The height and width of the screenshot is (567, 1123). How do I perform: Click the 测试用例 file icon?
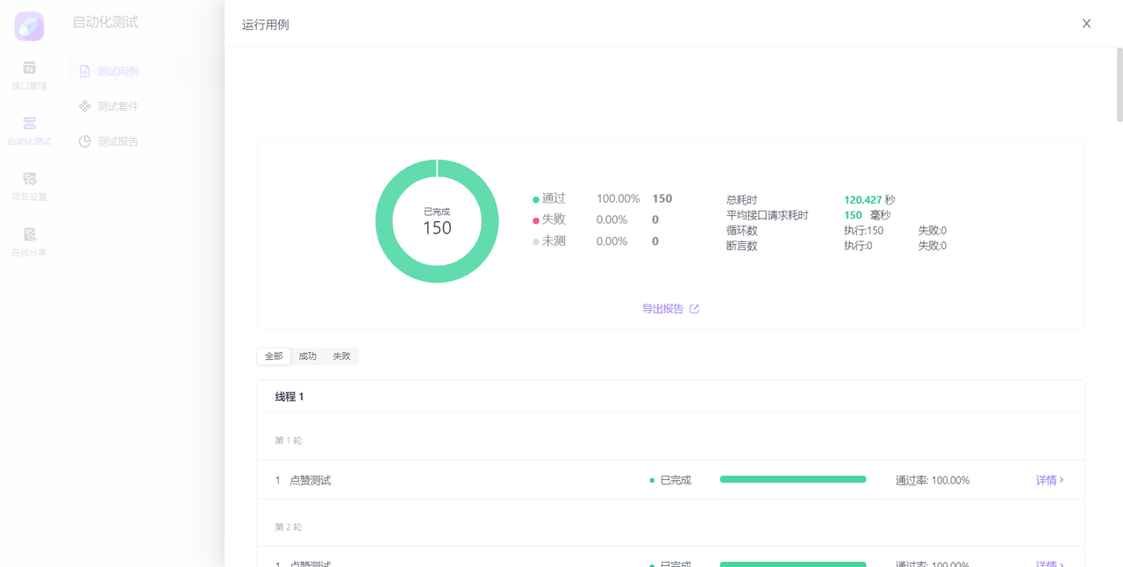point(84,71)
